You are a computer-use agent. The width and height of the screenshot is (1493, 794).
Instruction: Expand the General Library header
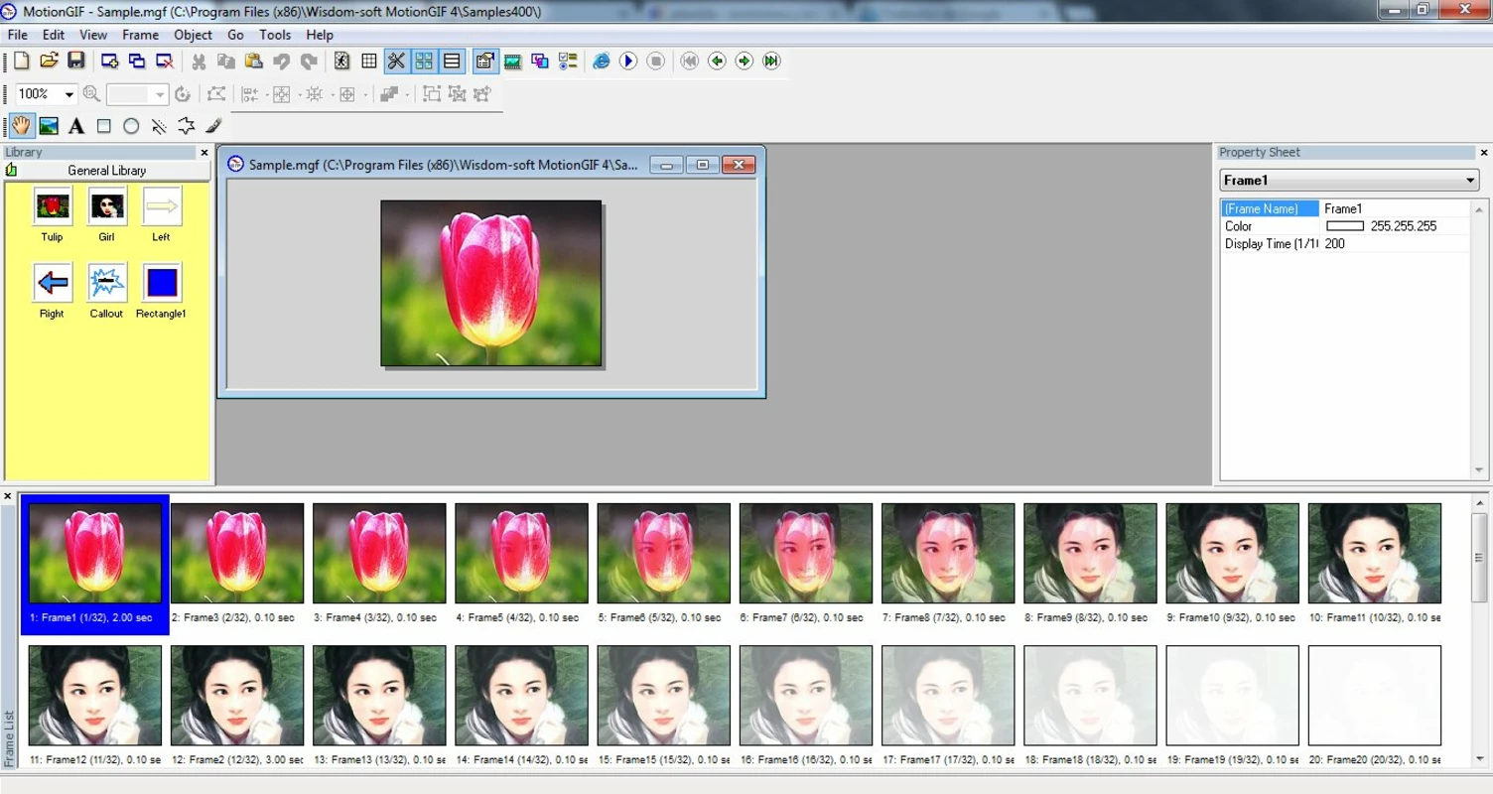(106, 171)
